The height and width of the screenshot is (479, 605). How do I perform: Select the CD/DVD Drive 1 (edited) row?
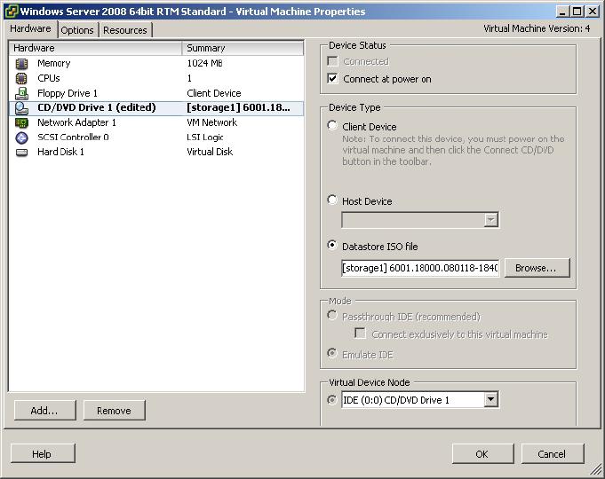pyautogui.click(x=155, y=108)
